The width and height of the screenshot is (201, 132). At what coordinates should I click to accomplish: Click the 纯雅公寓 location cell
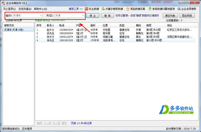(x=108, y=37)
